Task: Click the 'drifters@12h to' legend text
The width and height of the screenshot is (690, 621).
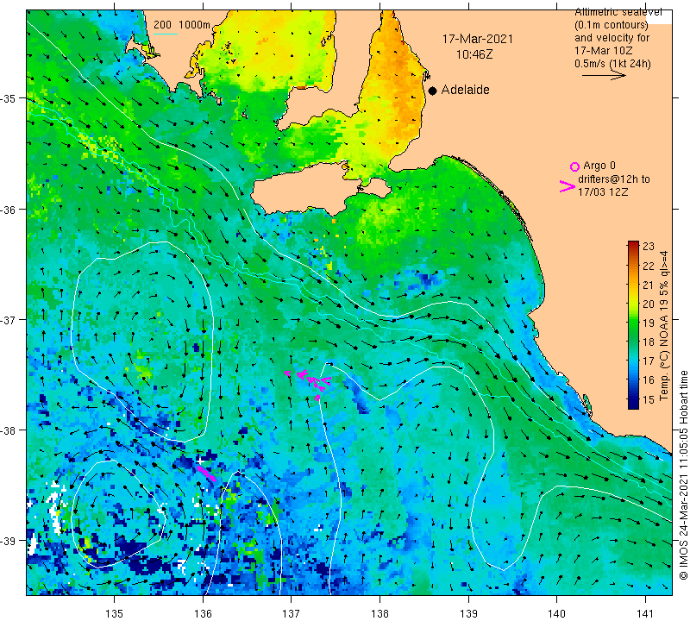Action: point(614,179)
